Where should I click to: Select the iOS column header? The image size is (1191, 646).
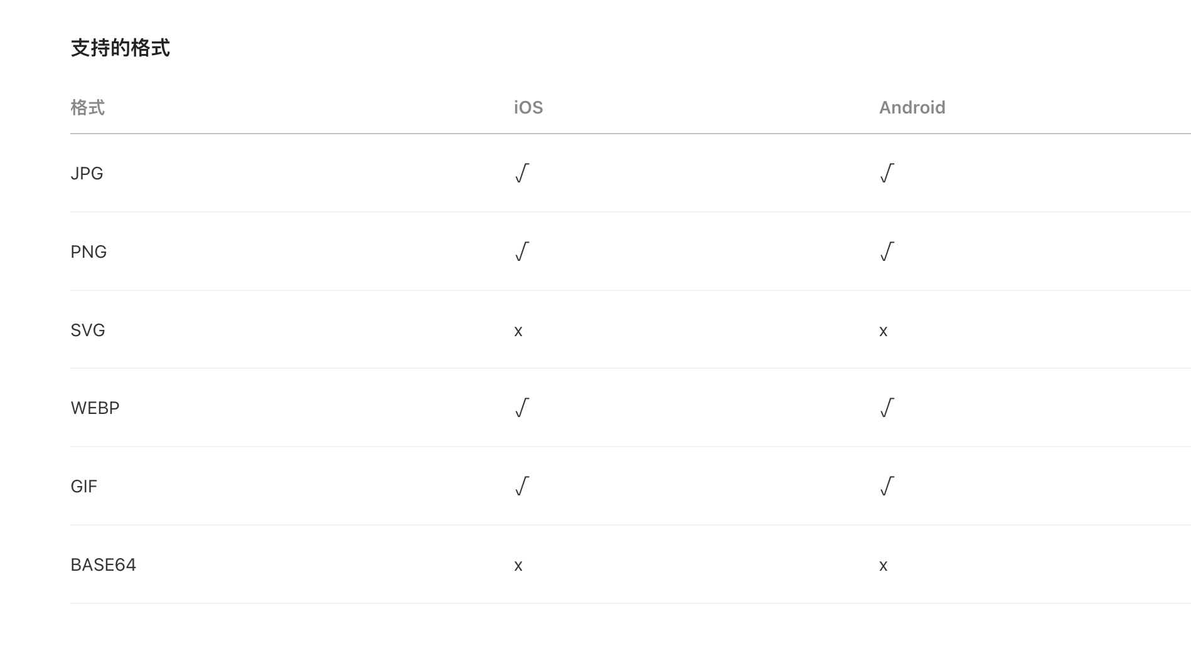tap(528, 108)
